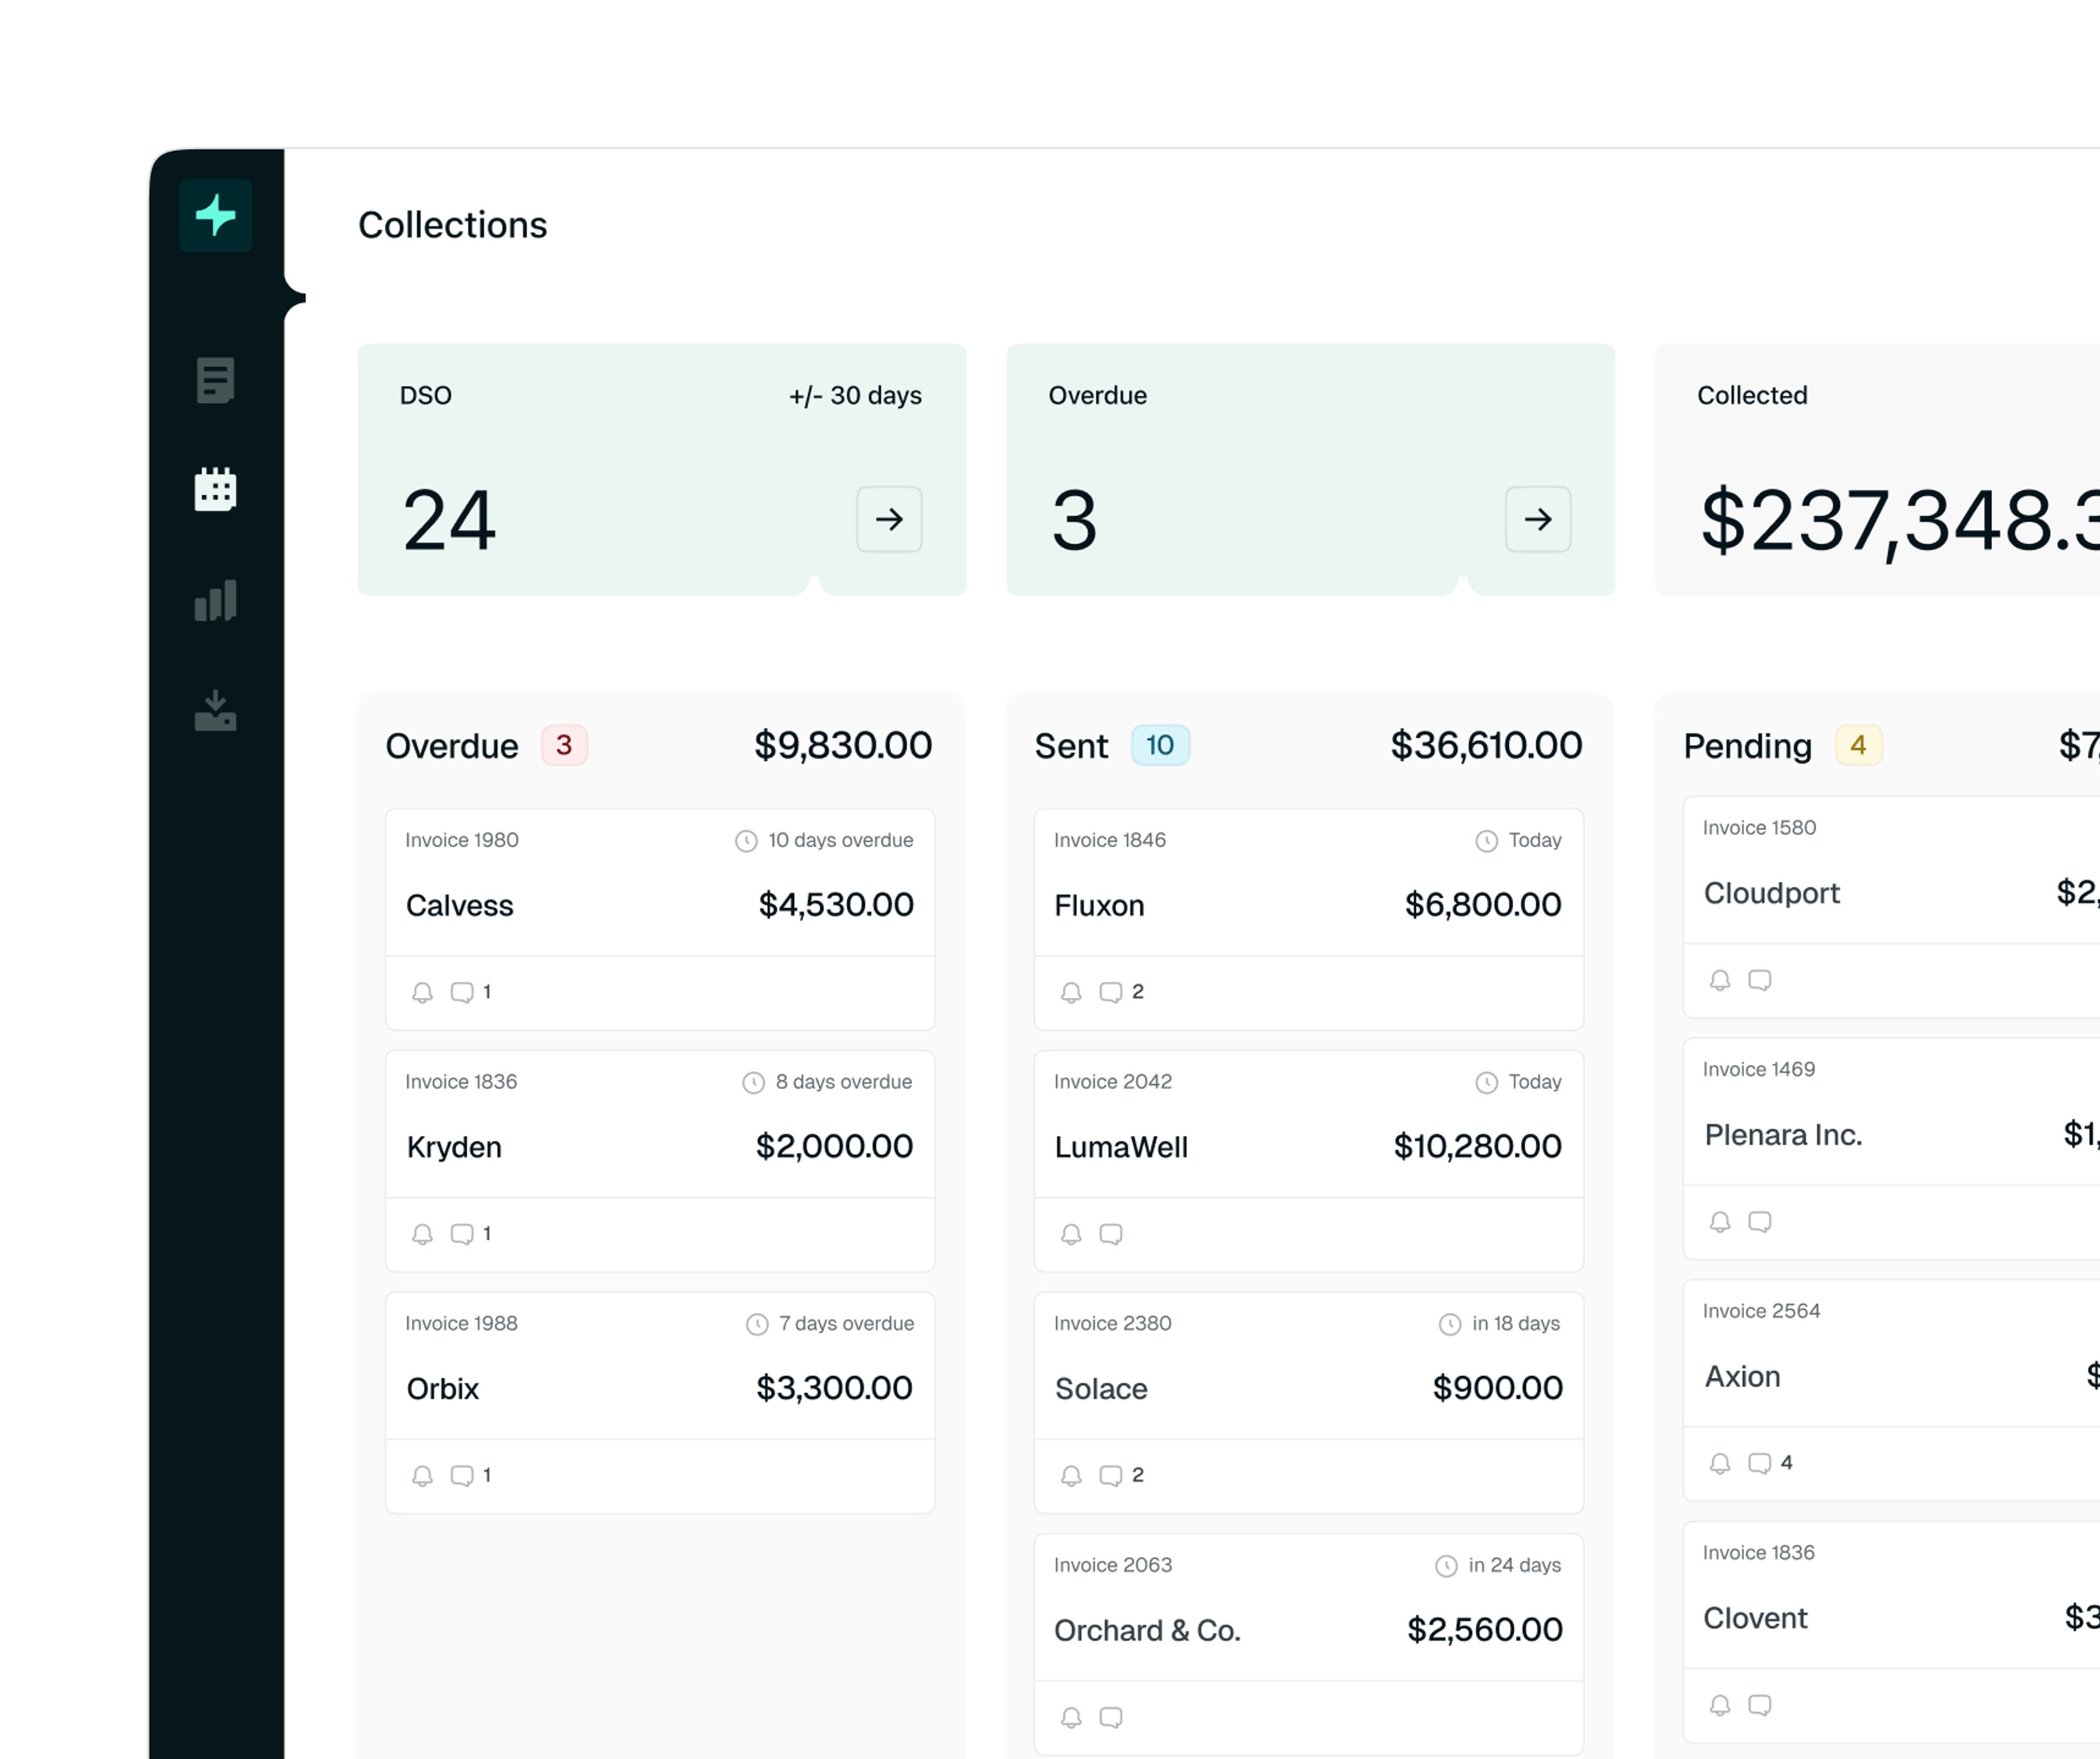Click the Sent column count badge 10

tap(1160, 745)
